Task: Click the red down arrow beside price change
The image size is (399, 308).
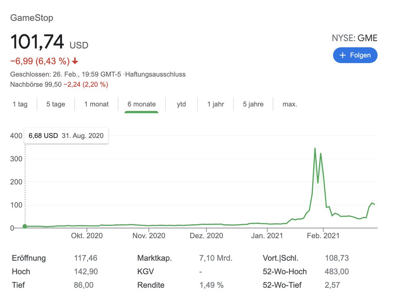Action: (75, 61)
